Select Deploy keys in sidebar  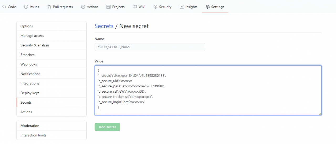(51, 93)
